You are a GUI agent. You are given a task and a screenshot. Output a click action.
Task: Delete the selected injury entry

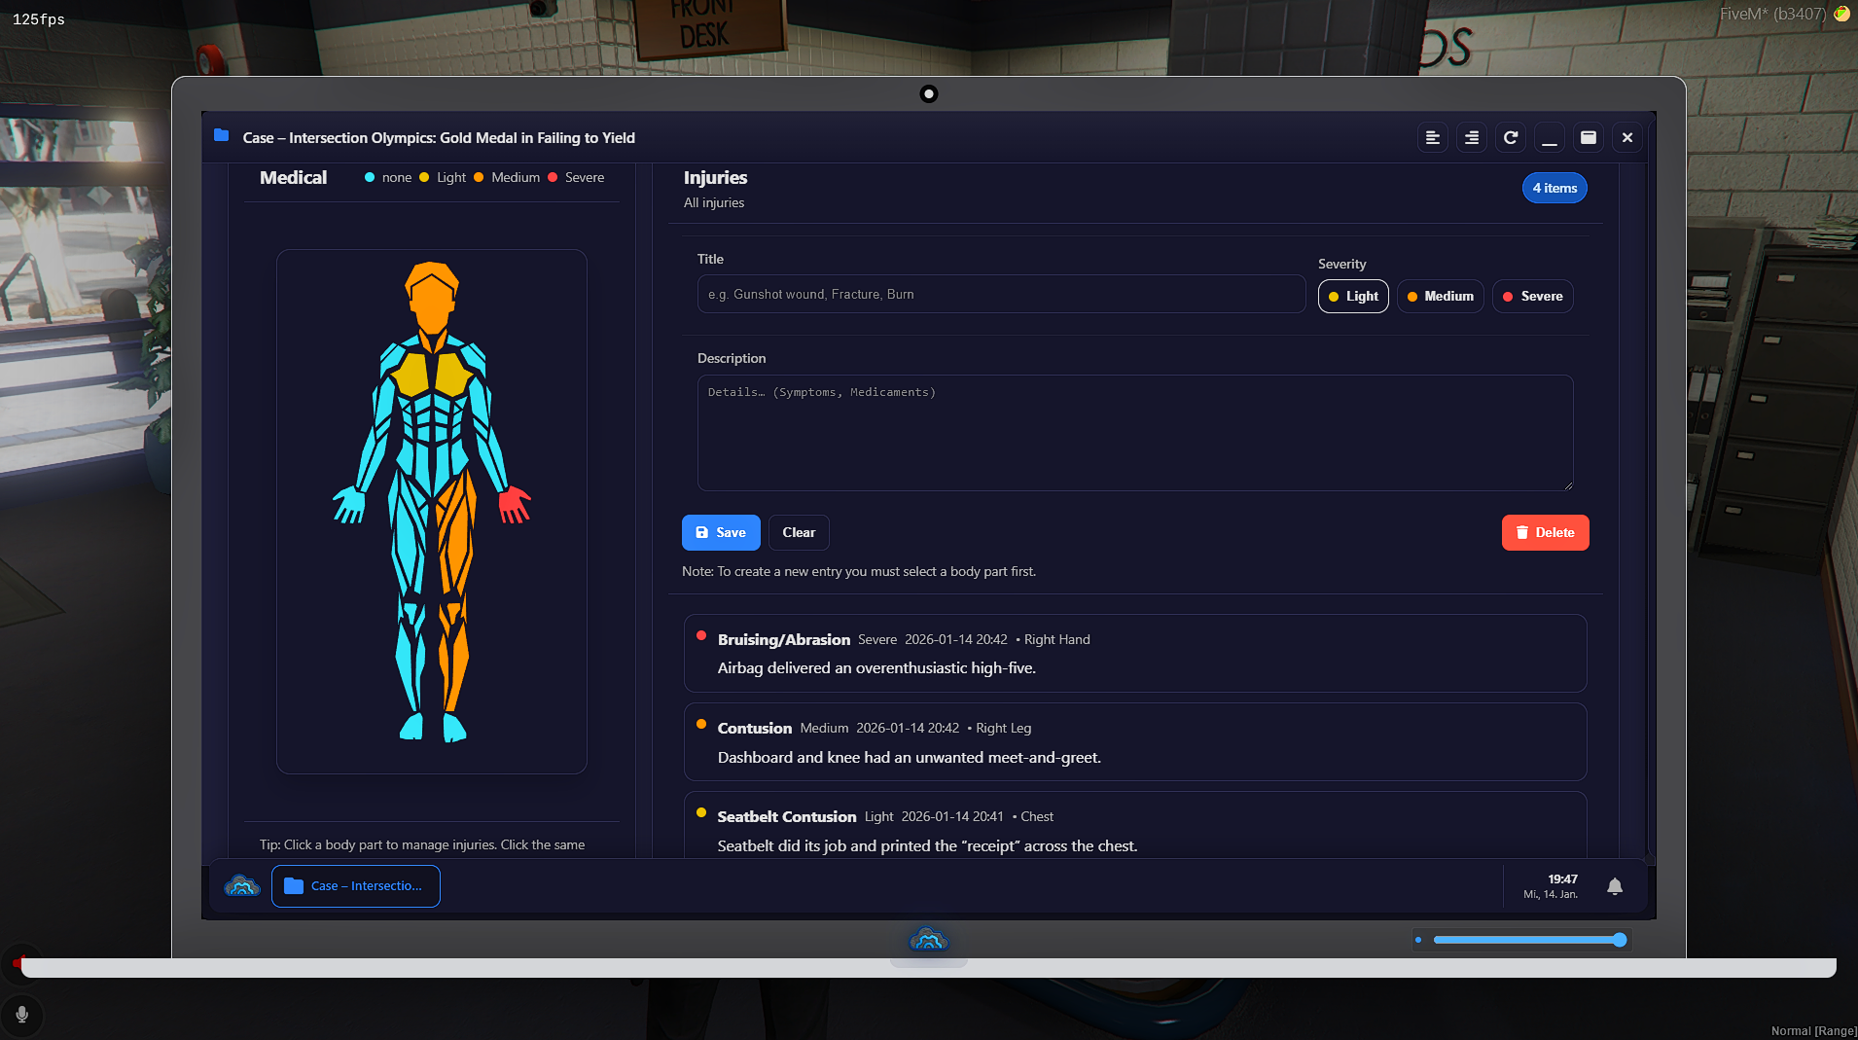coord(1544,532)
